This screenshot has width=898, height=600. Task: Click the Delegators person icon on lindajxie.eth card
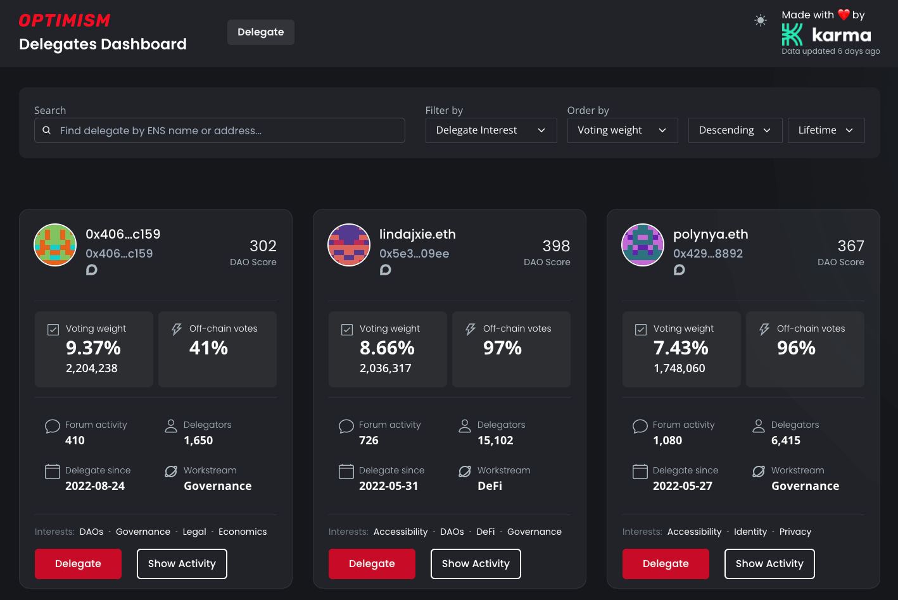[464, 426]
